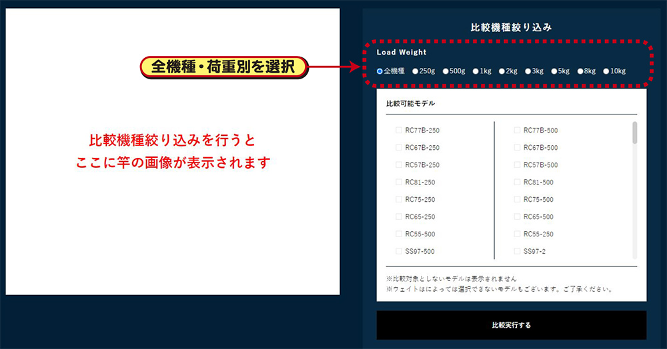Choose the 500g load weight
Viewport: 667px width, 349px height.
pos(446,71)
